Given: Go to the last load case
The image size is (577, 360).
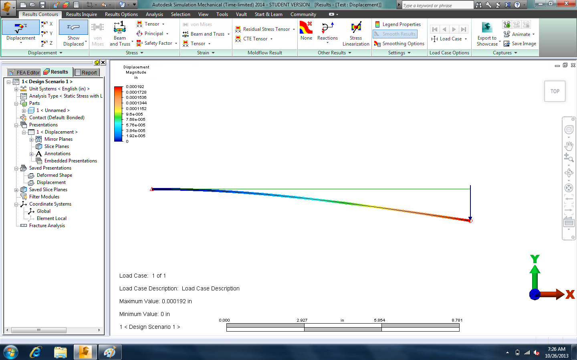Looking at the screenshot, I should [x=464, y=29].
